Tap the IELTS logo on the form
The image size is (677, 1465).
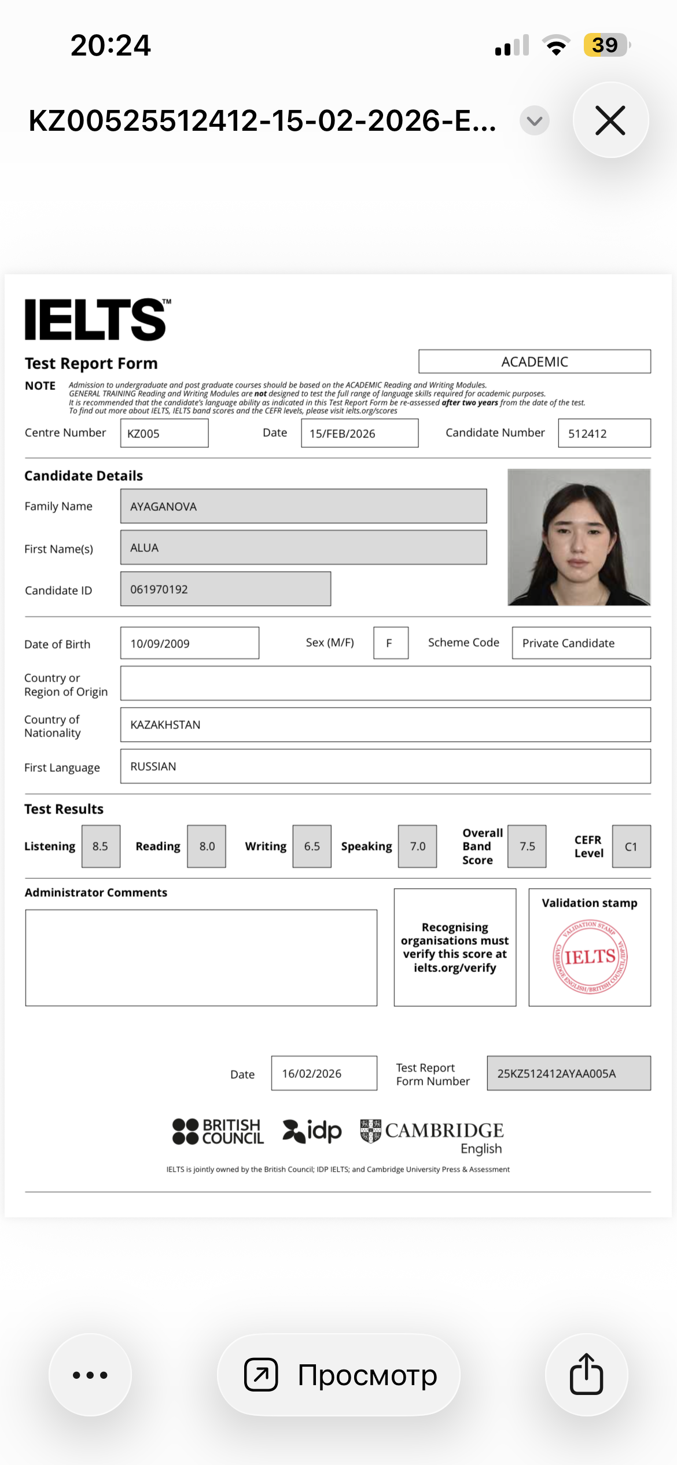[x=97, y=319]
